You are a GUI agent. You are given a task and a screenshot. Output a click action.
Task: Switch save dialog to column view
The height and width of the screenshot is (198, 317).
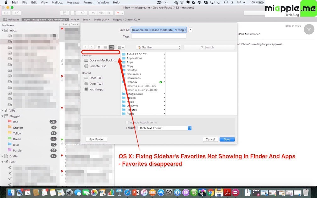coord(111,47)
